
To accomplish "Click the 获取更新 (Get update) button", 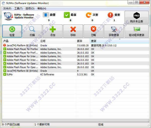I will (114, 31).
